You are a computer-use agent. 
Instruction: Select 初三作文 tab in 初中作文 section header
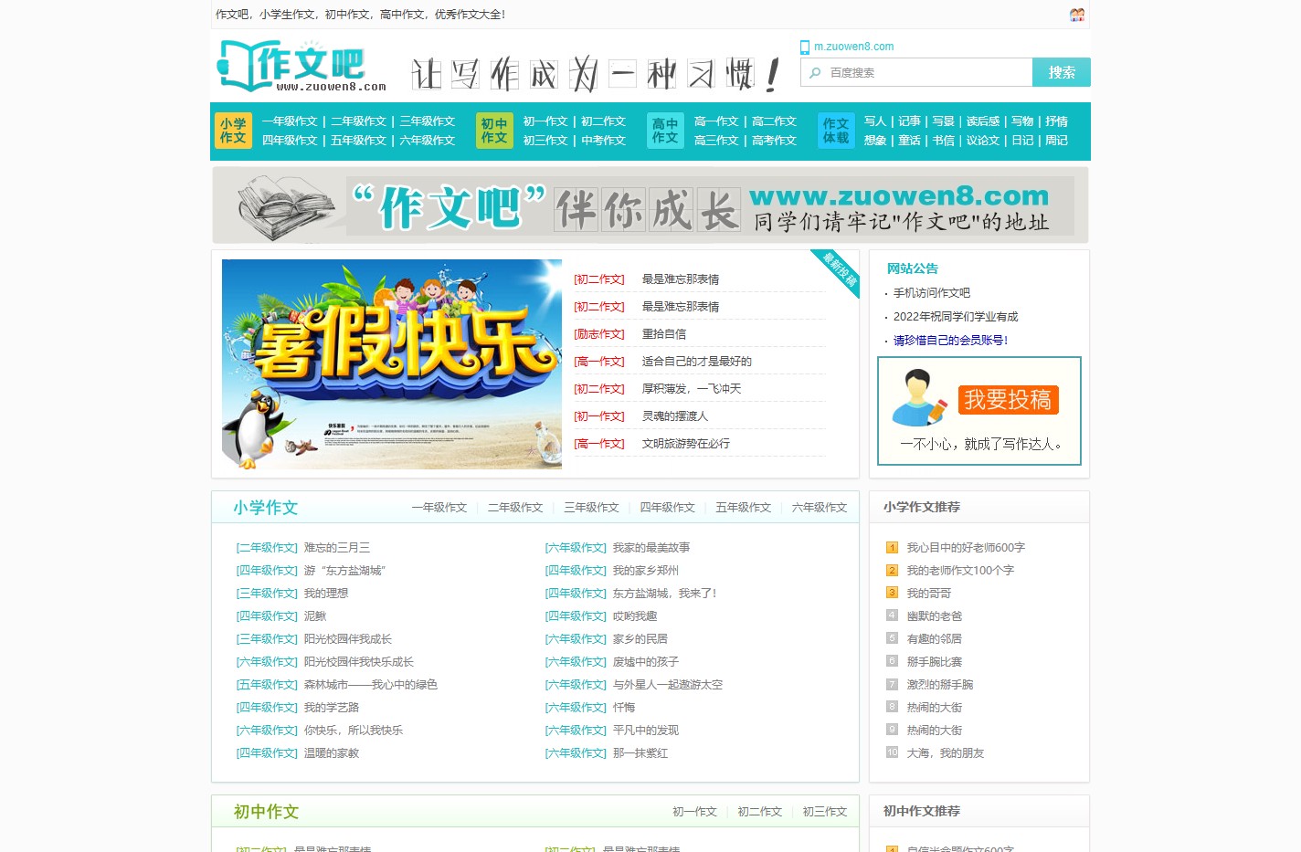click(x=825, y=812)
